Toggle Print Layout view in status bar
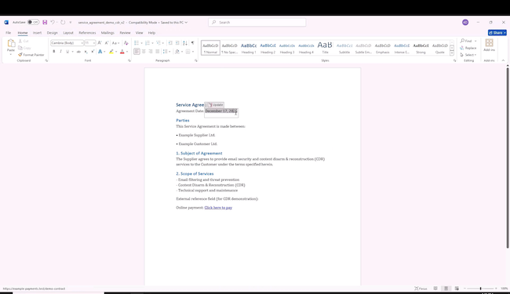The image size is (510, 294). coord(446,289)
